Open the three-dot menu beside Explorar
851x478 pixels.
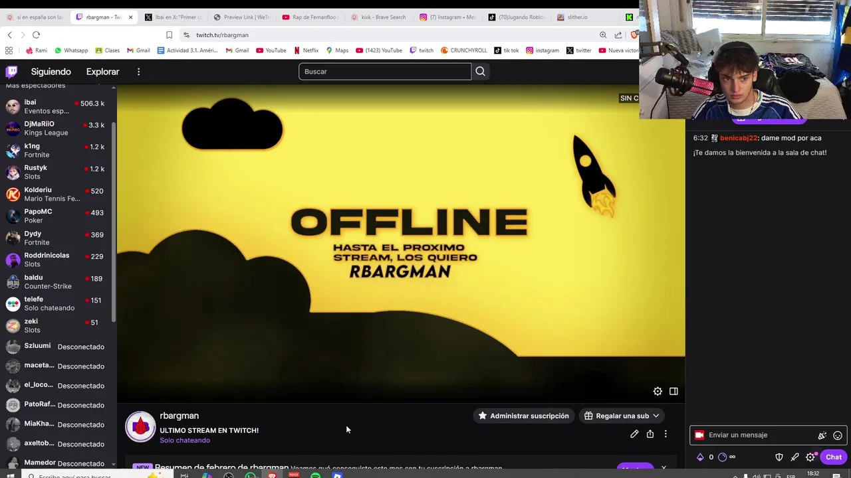pyautogui.click(x=138, y=72)
